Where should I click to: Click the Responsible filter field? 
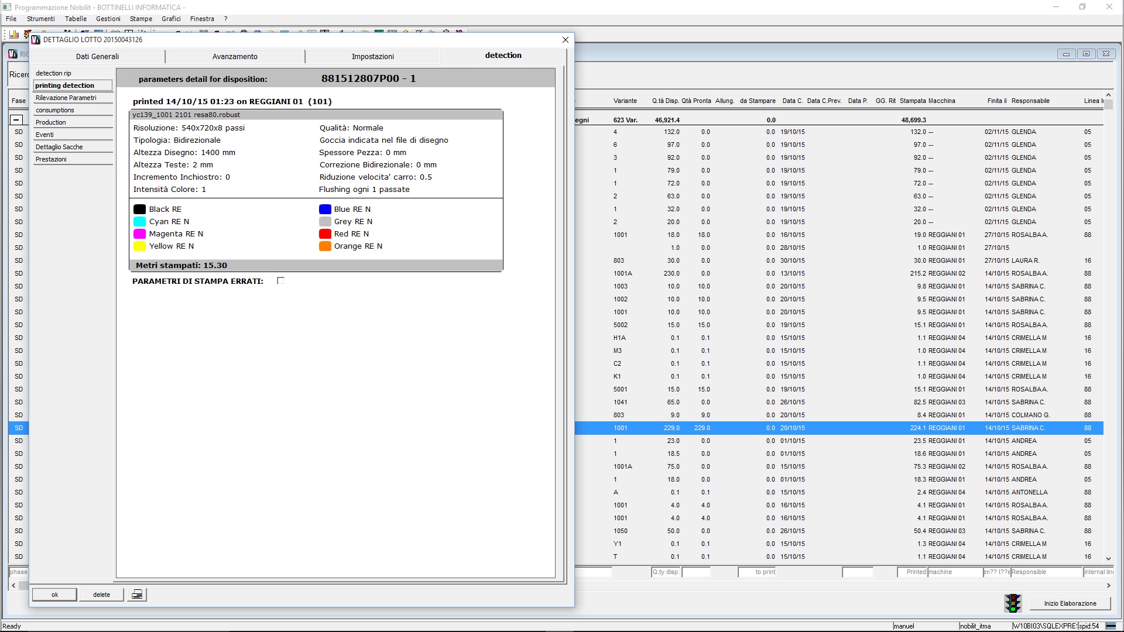(x=1046, y=572)
